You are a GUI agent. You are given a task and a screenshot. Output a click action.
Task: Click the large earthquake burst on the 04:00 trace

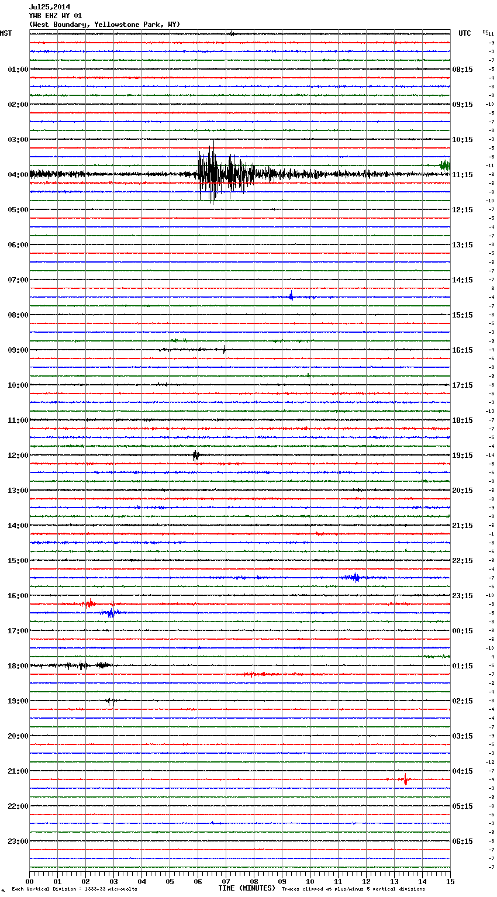point(225,173)
